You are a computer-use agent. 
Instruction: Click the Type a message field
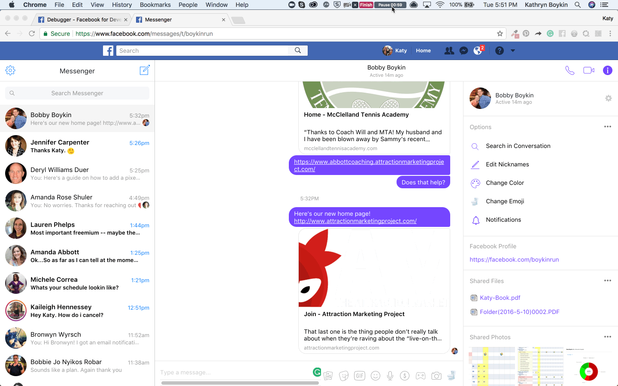pyautogui.click(x=235, y=372)
